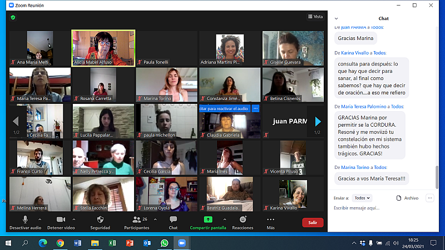This screenshot has height=250, width=445.
Task: Open the Participantes list
Action: pyautogui.click(x=137, y=222)
